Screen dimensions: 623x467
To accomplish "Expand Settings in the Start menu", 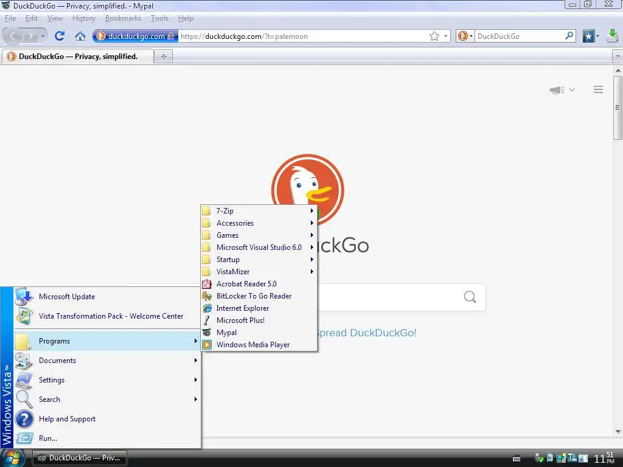I will [107, 380].
